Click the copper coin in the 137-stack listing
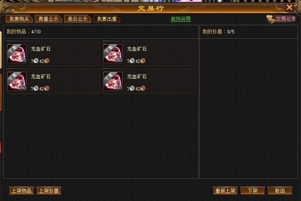301x201 pixels. (x=143, y=88)
